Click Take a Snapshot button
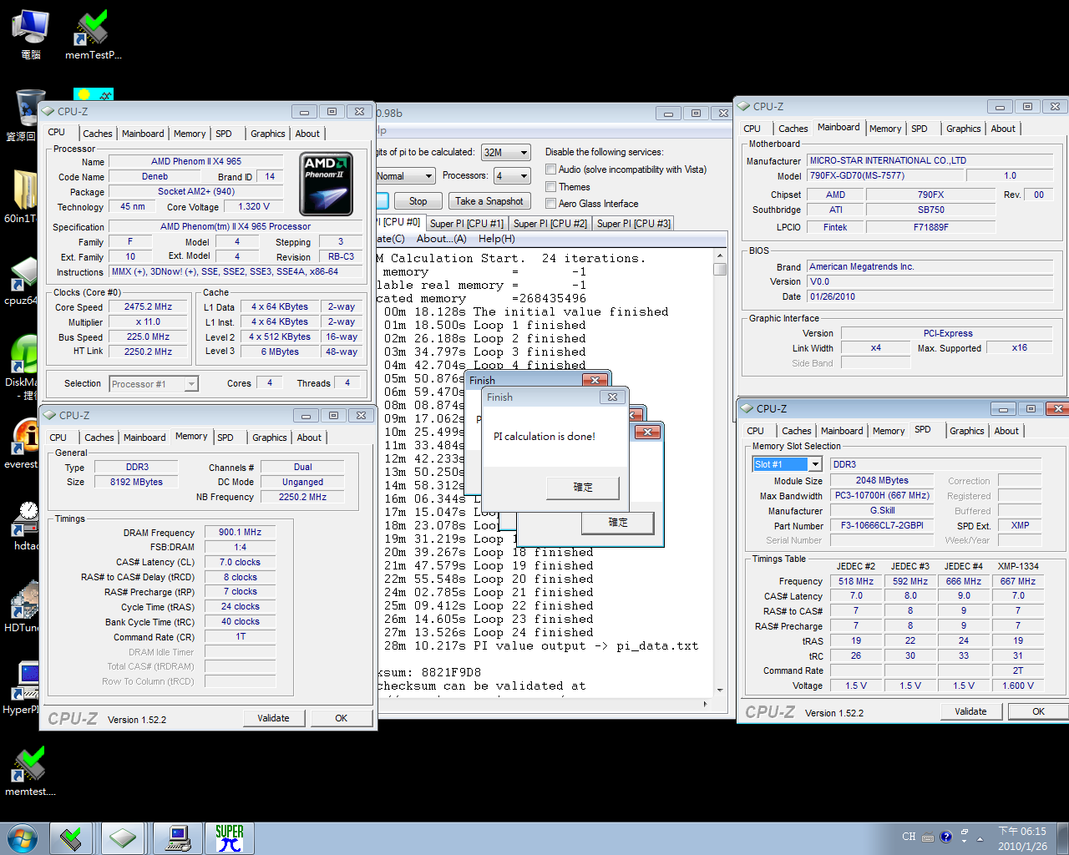This screenshot has width=1069, height=855. (x=489, y=201)
